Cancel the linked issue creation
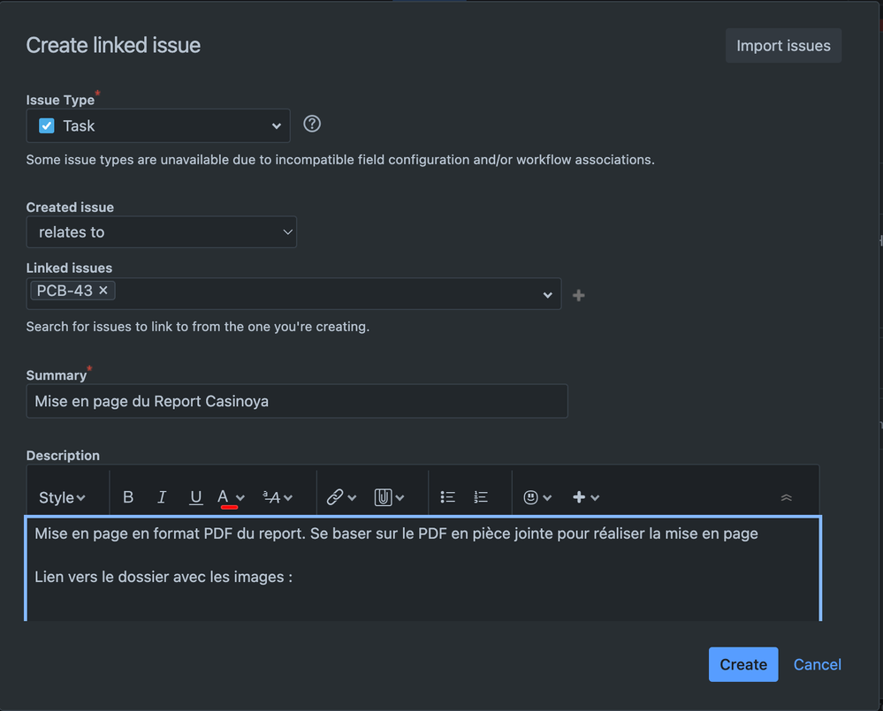883x711 pixels. (817, 664)
